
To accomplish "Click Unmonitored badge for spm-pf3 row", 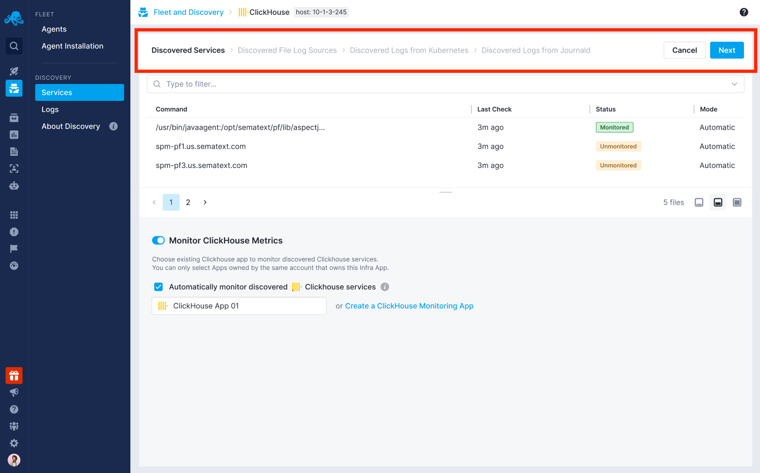I will pos(618,166).
